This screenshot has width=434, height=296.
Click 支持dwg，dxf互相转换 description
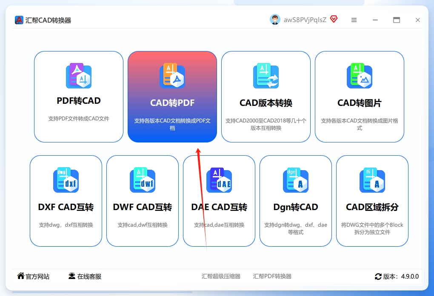tap(66, 225)
